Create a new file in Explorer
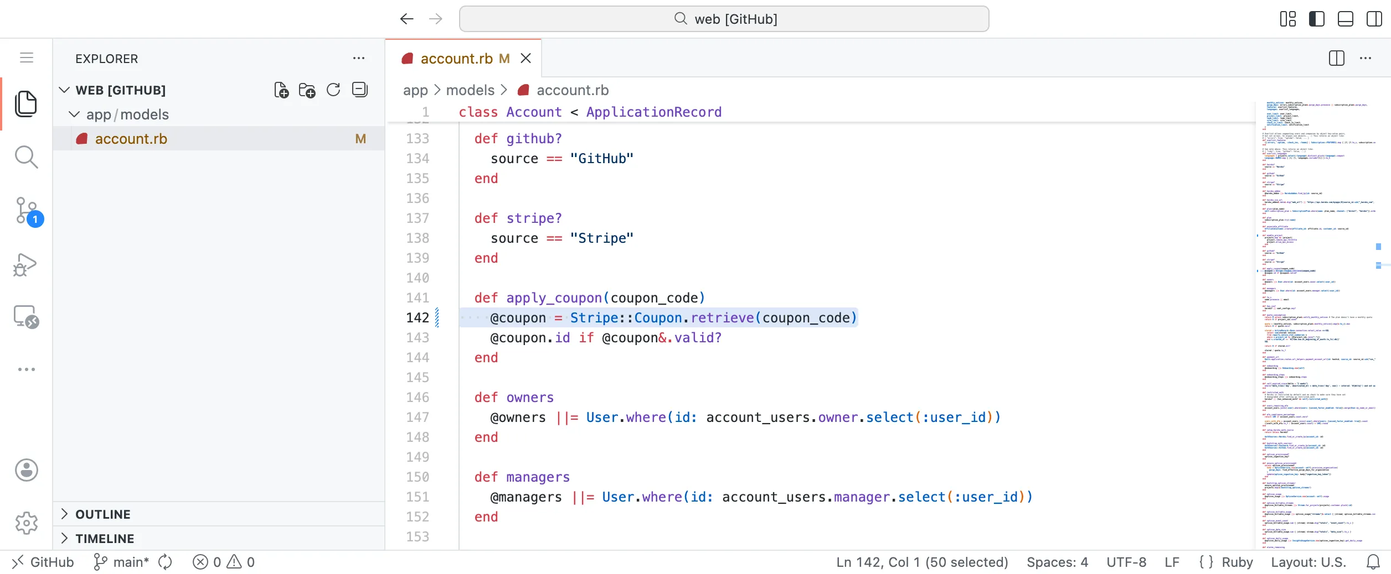The height and width of the screenshot is (574, 1391). click(x=281, y=90)
